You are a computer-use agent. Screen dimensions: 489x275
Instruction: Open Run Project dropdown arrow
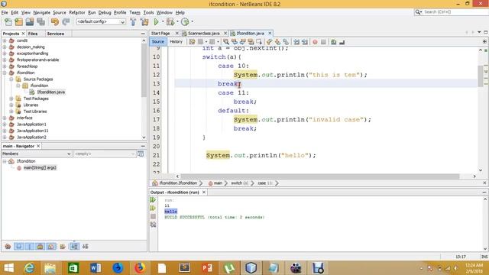pos(163,22)
